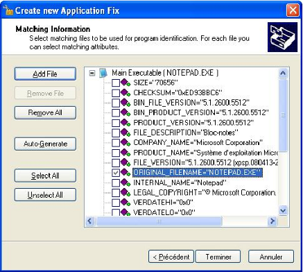
Task: Click the Add File button
Action: tap(45, 74)
